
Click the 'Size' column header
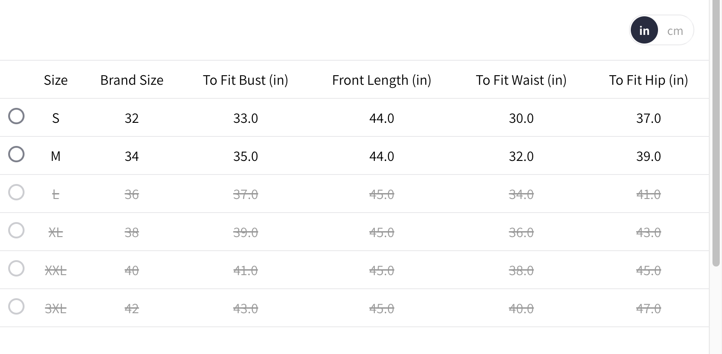56,80
